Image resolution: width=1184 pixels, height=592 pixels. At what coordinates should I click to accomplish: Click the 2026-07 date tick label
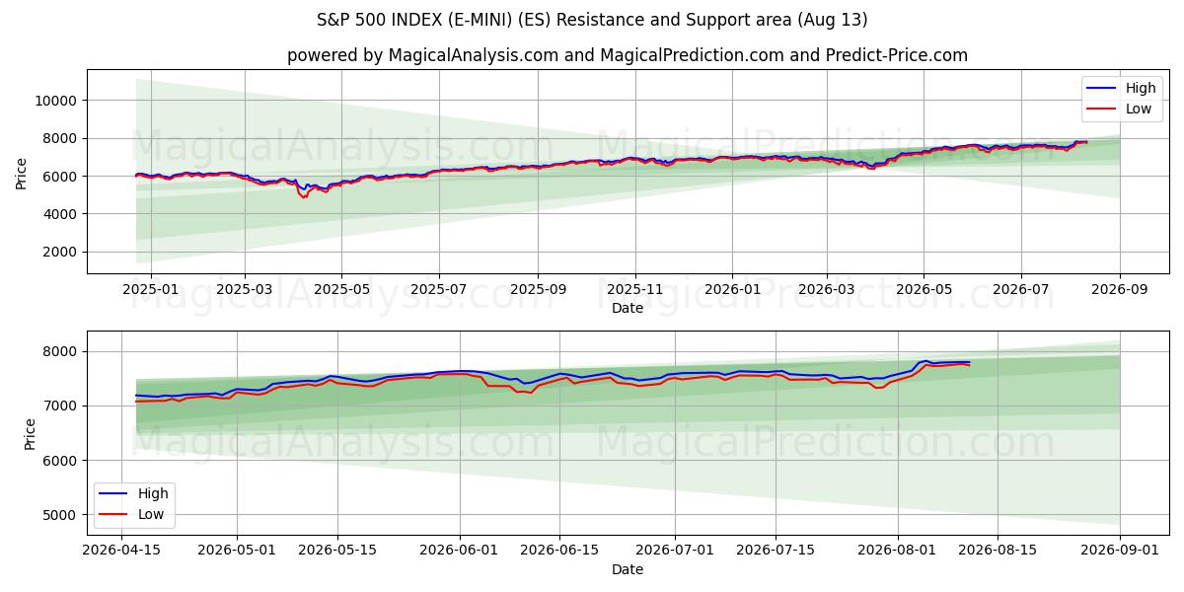point(1020,289)
